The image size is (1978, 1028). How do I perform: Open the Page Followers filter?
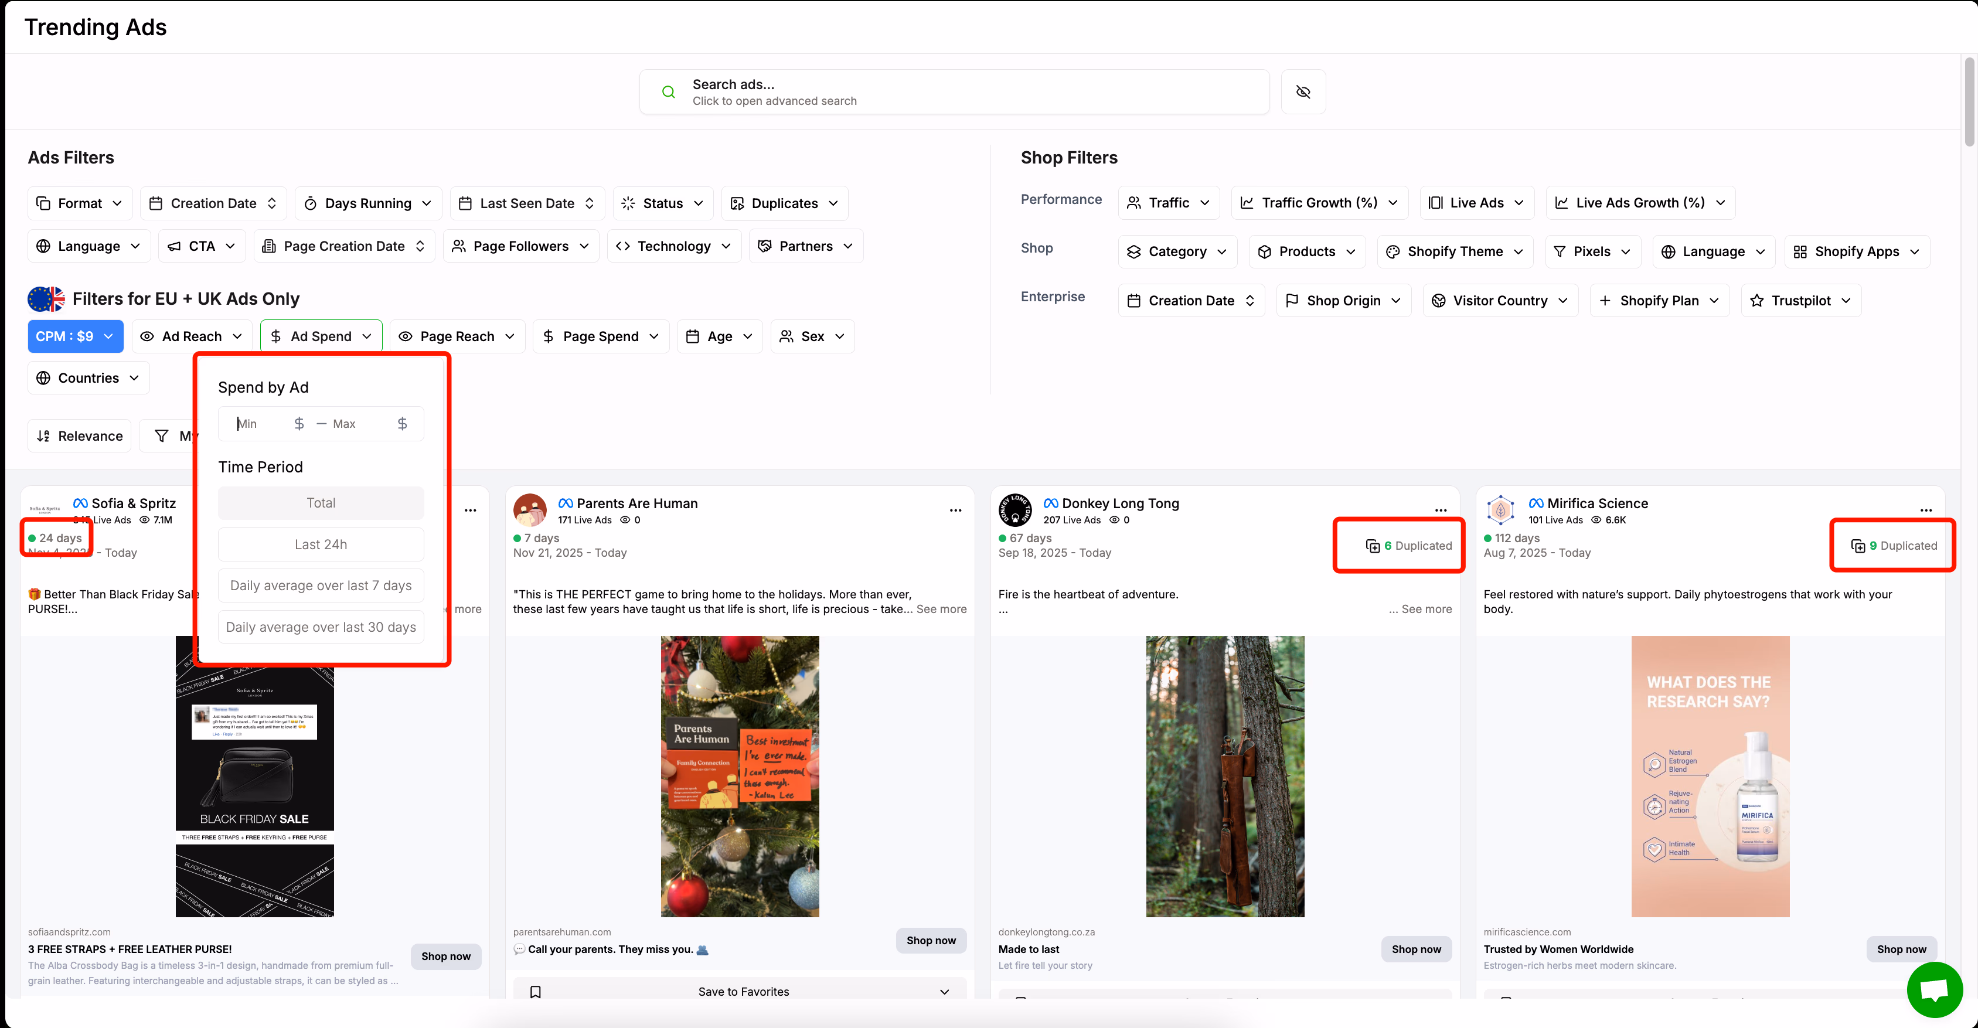(520, 246)
